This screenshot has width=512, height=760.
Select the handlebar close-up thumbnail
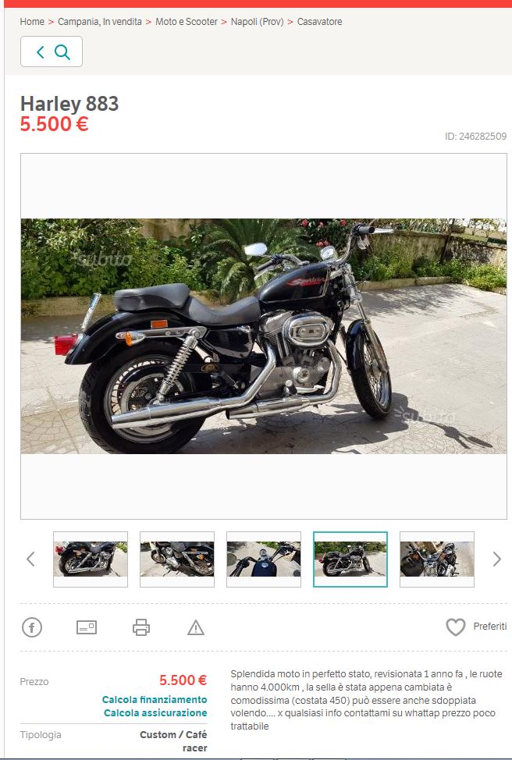click(264, 559)
